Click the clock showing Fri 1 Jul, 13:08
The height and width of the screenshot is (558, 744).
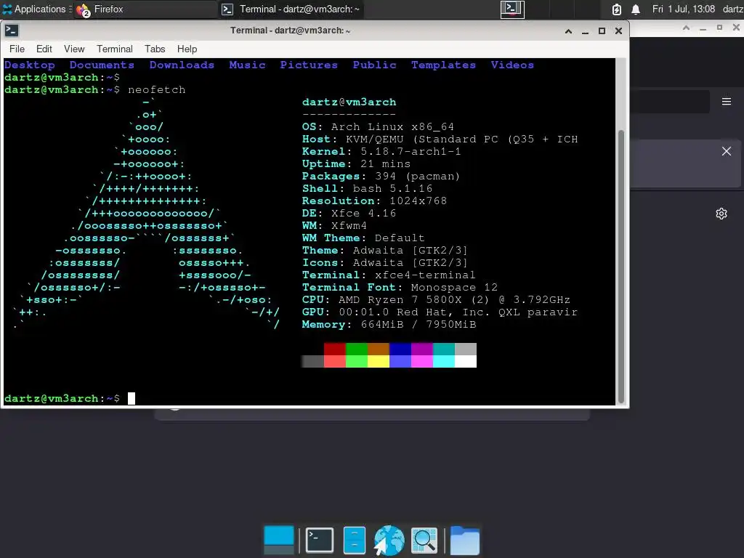[683, 9]
